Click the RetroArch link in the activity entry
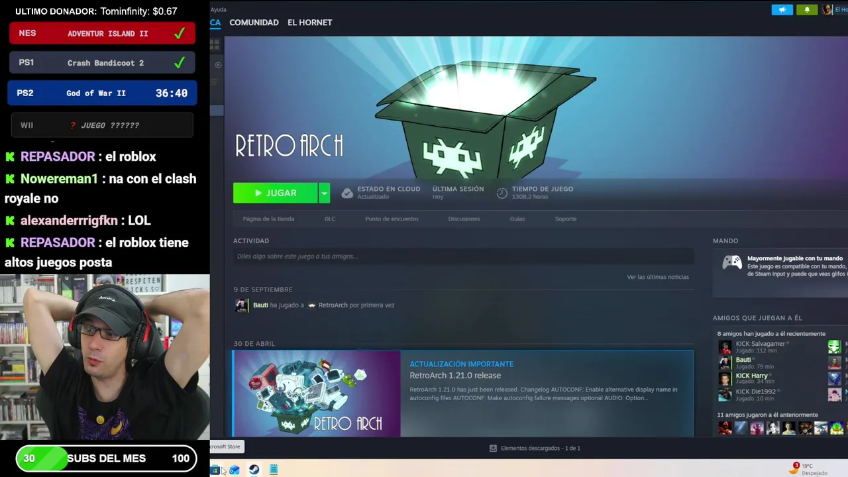848x477 pixels. (x=333, y=305)
